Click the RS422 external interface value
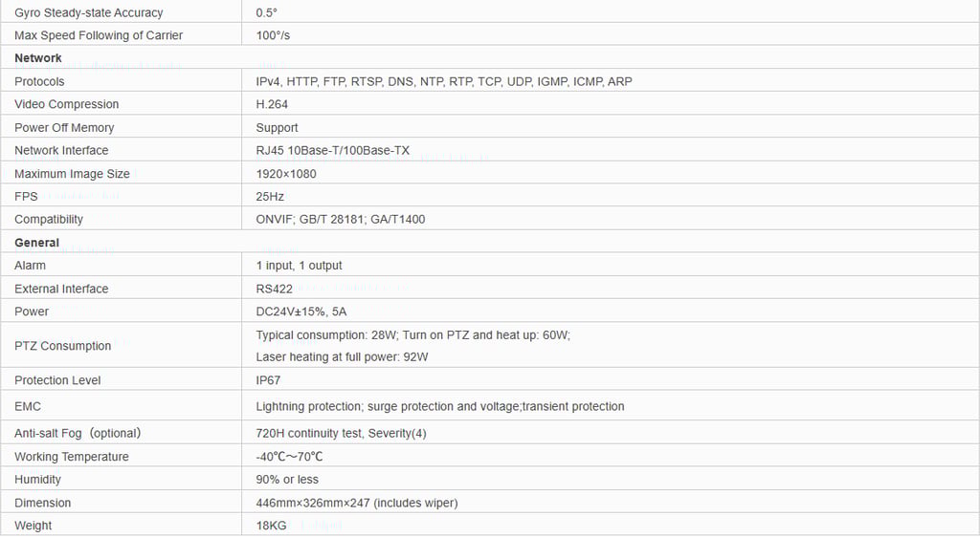980x538 pixels. (x=275, y=289)
